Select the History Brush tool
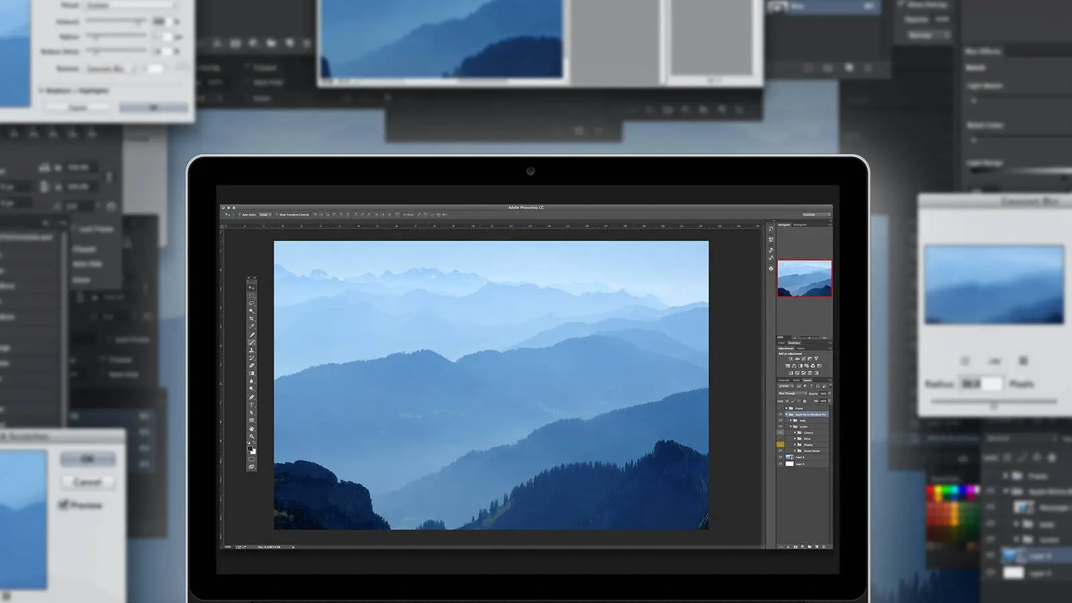This screenshot has width=1072, height=603. tap(251, 358)
